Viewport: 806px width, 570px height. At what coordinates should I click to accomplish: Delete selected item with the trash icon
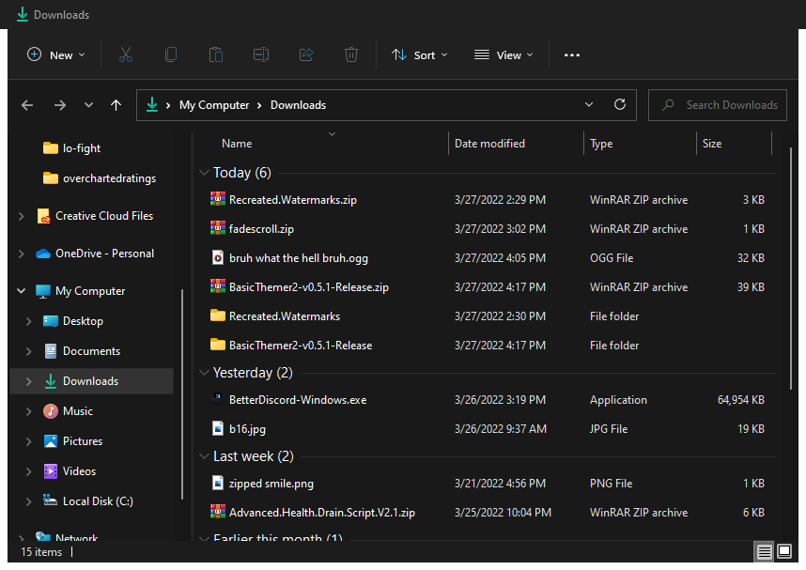[x=350, y=54]
